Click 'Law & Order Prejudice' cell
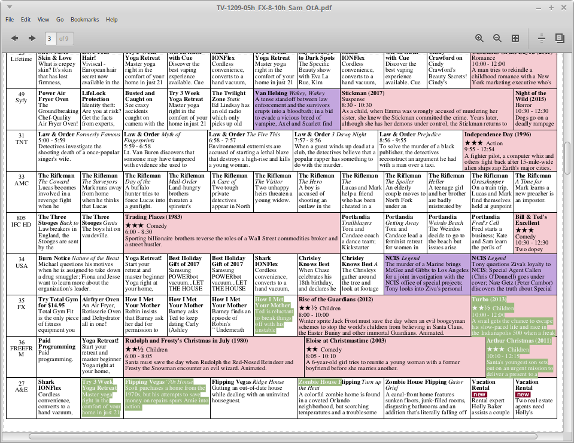 (421, 151)
